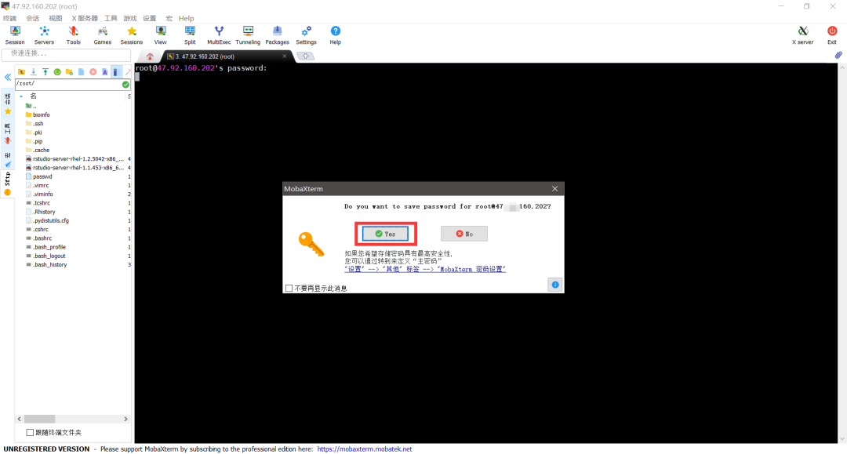The width and height of the screenshot is (847, 454).
Task: Create a new folder on the server
Action: (x=69, y=71)
